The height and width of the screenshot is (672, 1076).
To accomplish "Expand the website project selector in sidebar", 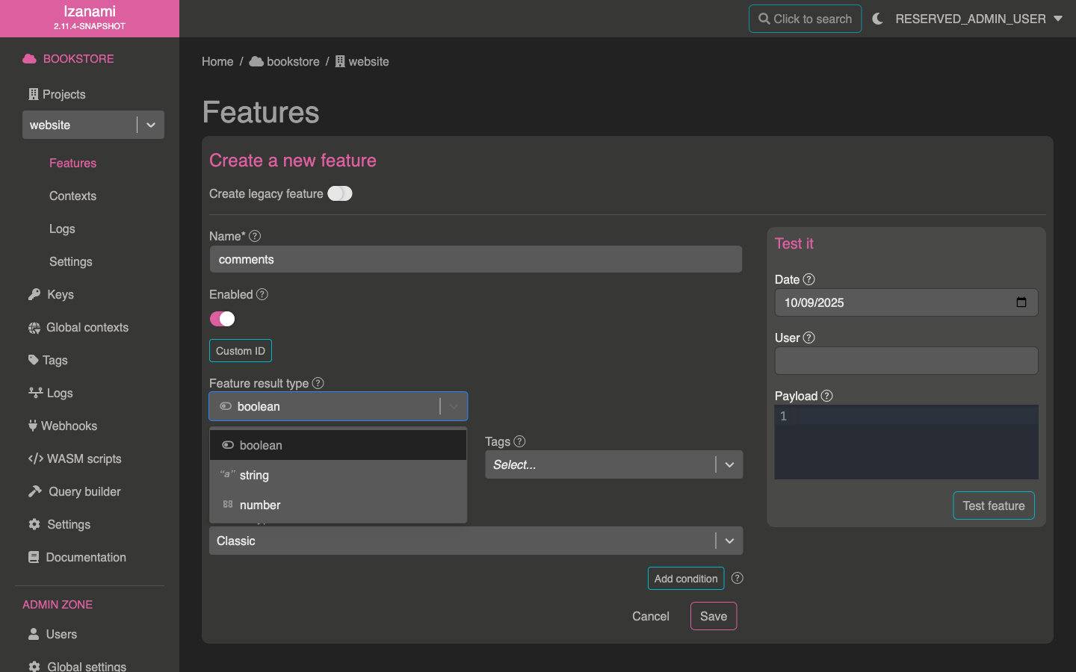I will (151, 125).
